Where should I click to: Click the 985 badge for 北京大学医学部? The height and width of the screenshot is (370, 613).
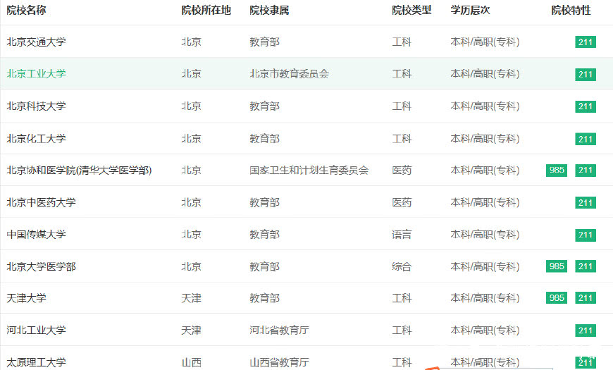tap(557, 266)
